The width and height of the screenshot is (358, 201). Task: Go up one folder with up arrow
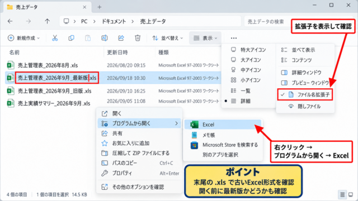coord(47,21)
